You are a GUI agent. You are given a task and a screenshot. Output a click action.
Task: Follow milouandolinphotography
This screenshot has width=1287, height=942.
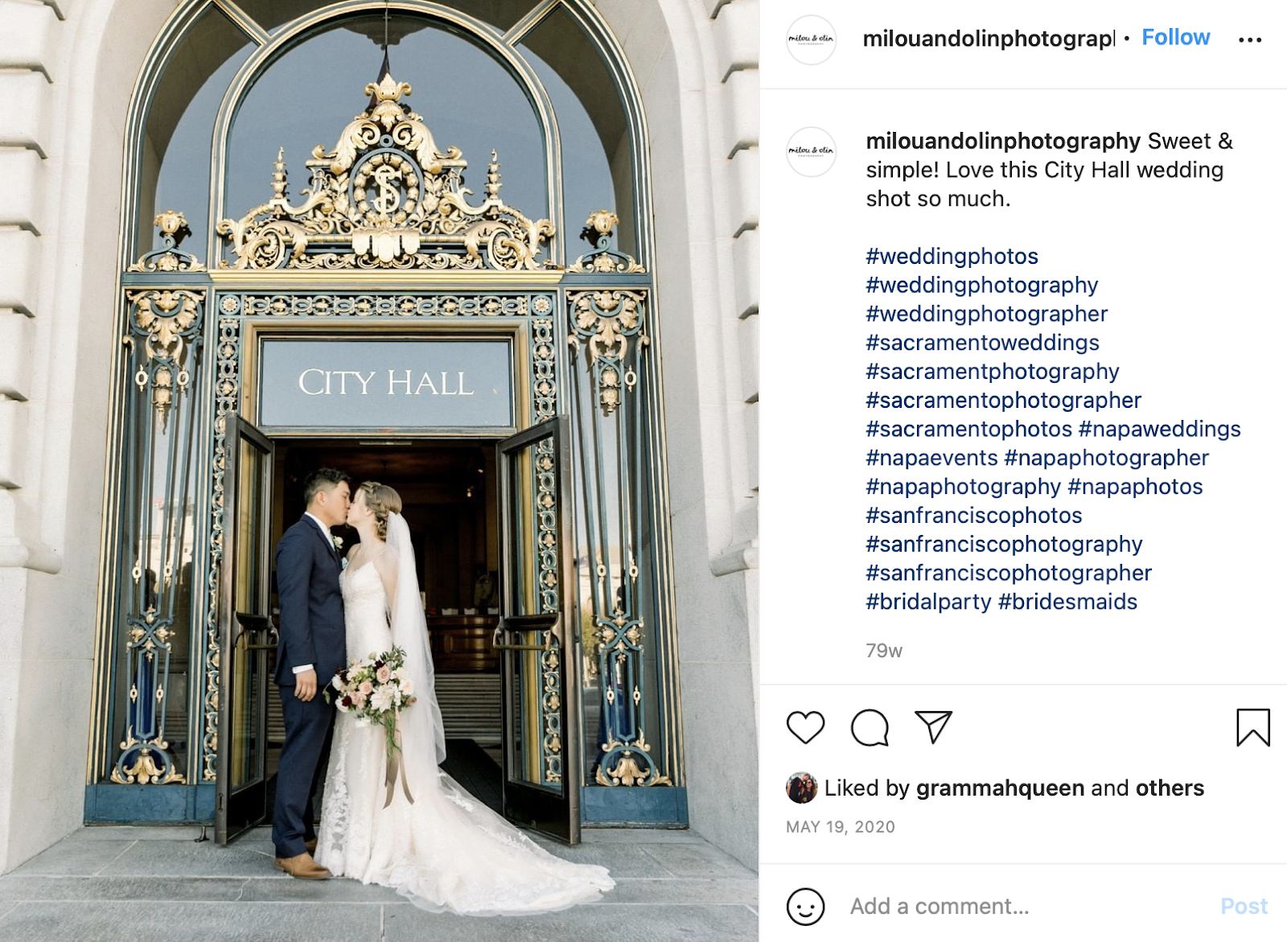pos(1175,37)
